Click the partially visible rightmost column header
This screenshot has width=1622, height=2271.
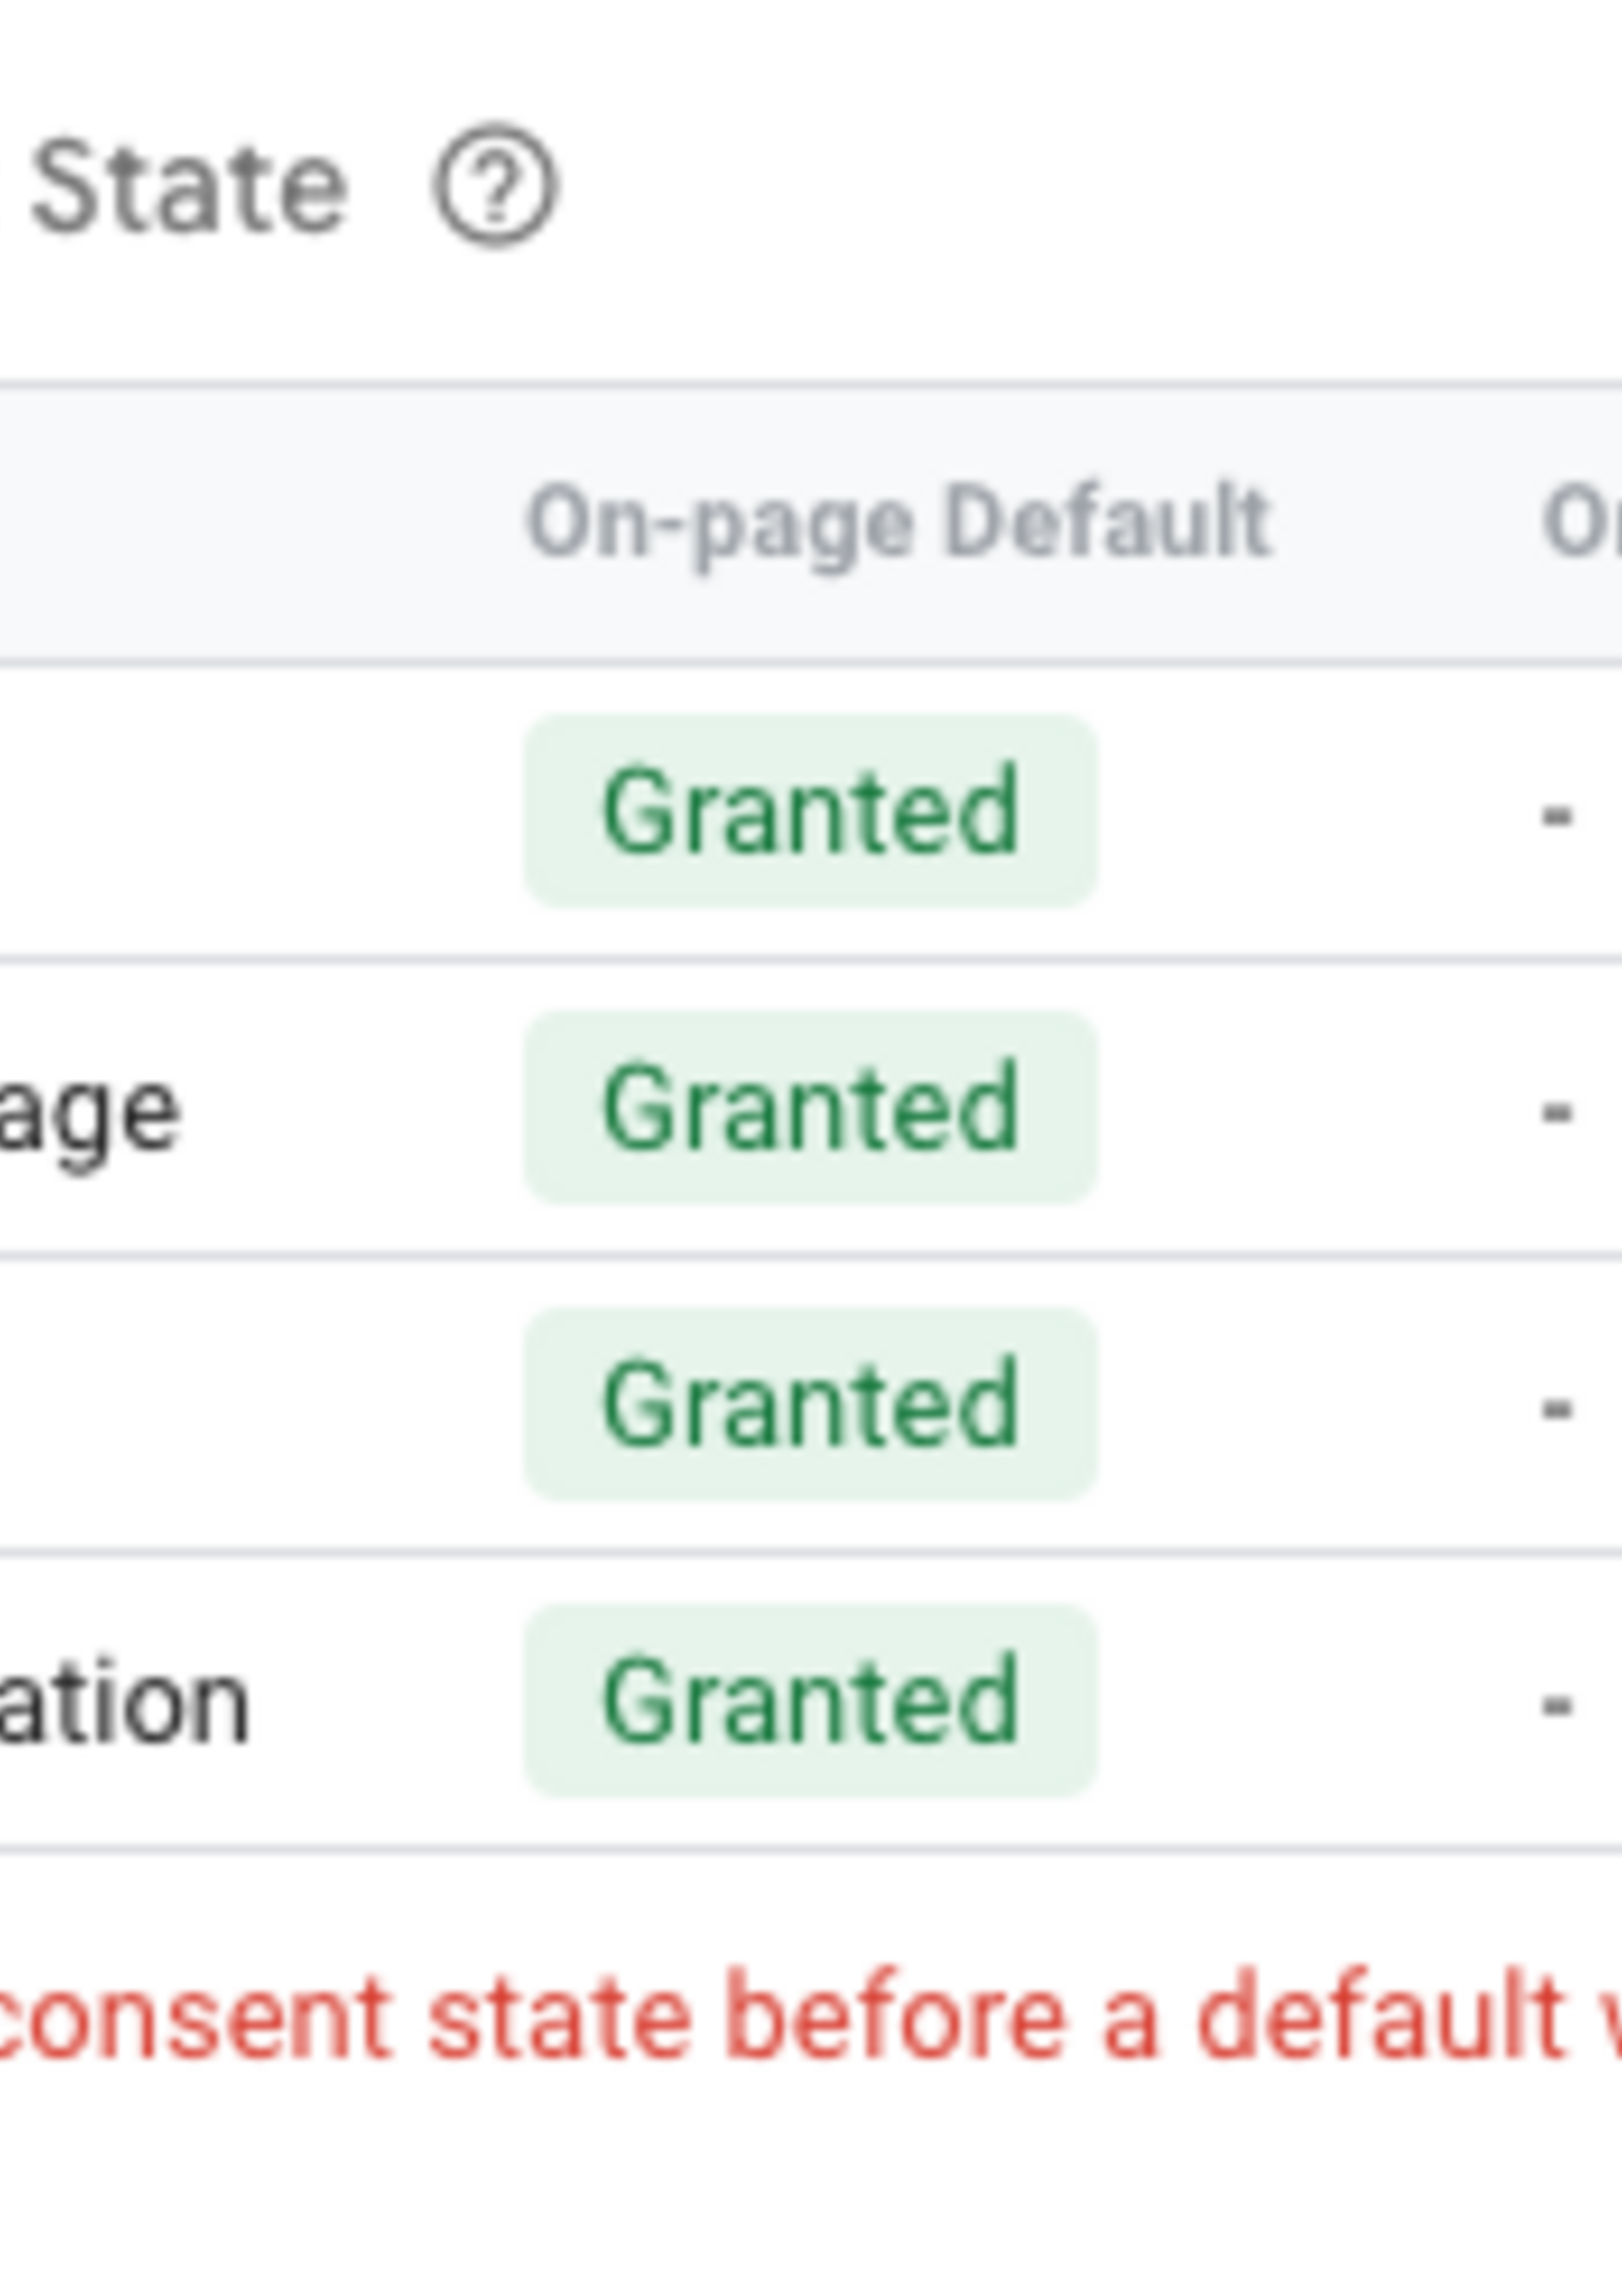click(x=1582, y=522)
